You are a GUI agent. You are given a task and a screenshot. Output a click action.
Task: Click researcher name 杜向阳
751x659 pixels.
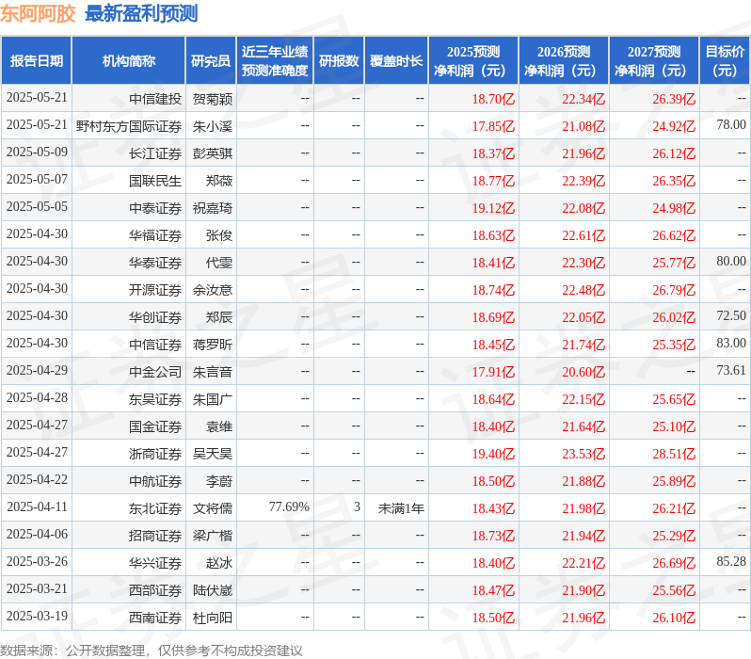(213, 618)
